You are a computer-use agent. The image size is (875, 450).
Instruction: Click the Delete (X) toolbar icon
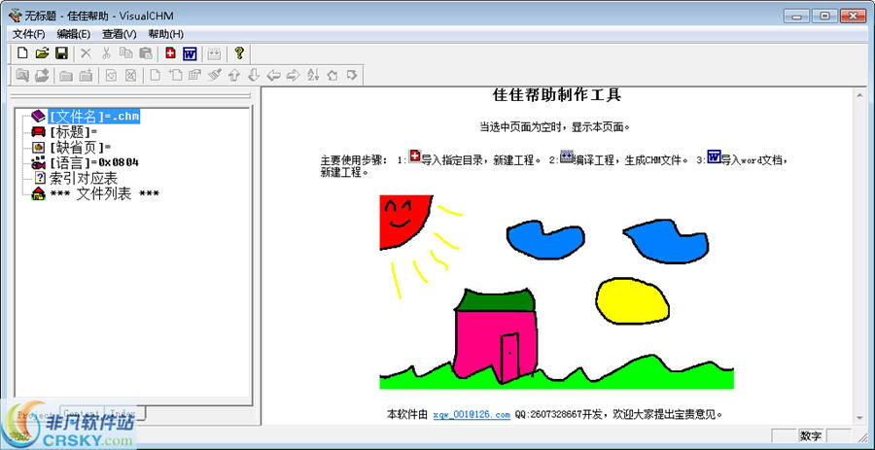pos(86,53)
